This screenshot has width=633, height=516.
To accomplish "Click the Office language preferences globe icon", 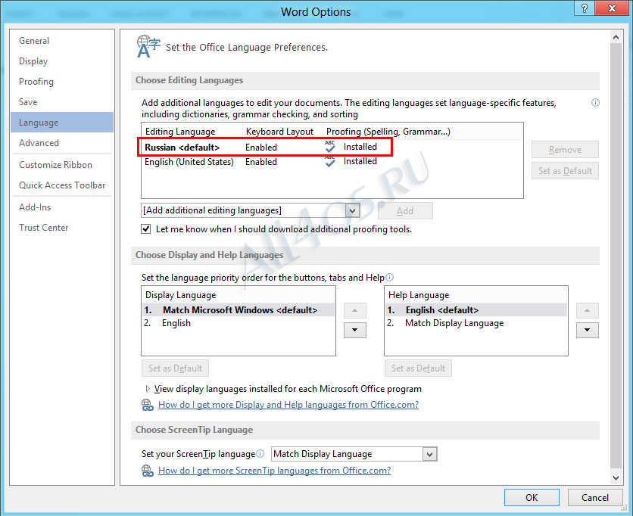I will point(148,46).
